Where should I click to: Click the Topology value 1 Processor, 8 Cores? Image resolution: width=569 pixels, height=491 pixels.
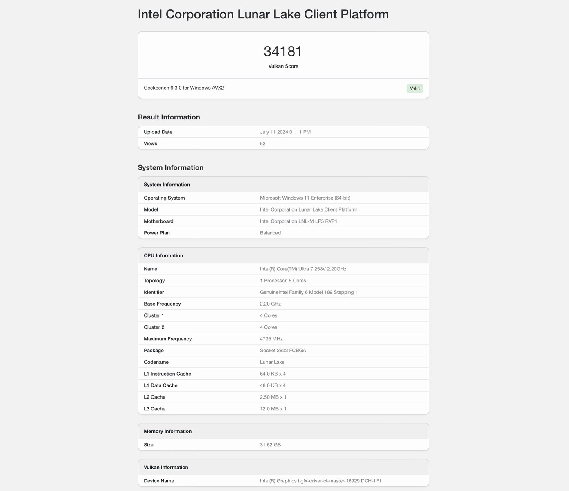[283, 281]
